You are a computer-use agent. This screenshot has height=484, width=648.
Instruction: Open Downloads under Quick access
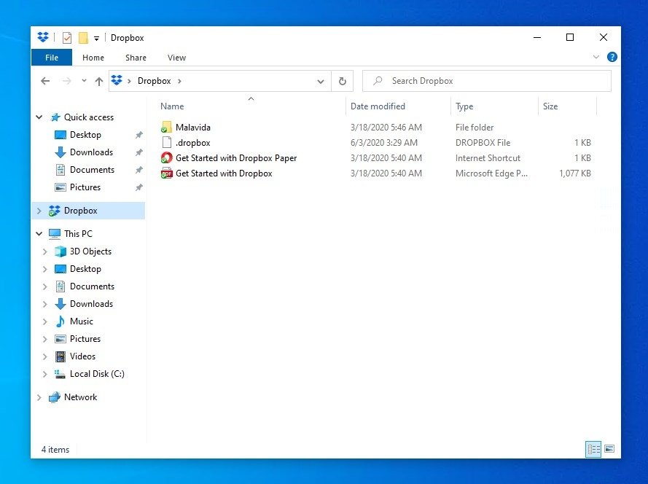(91, 152)
